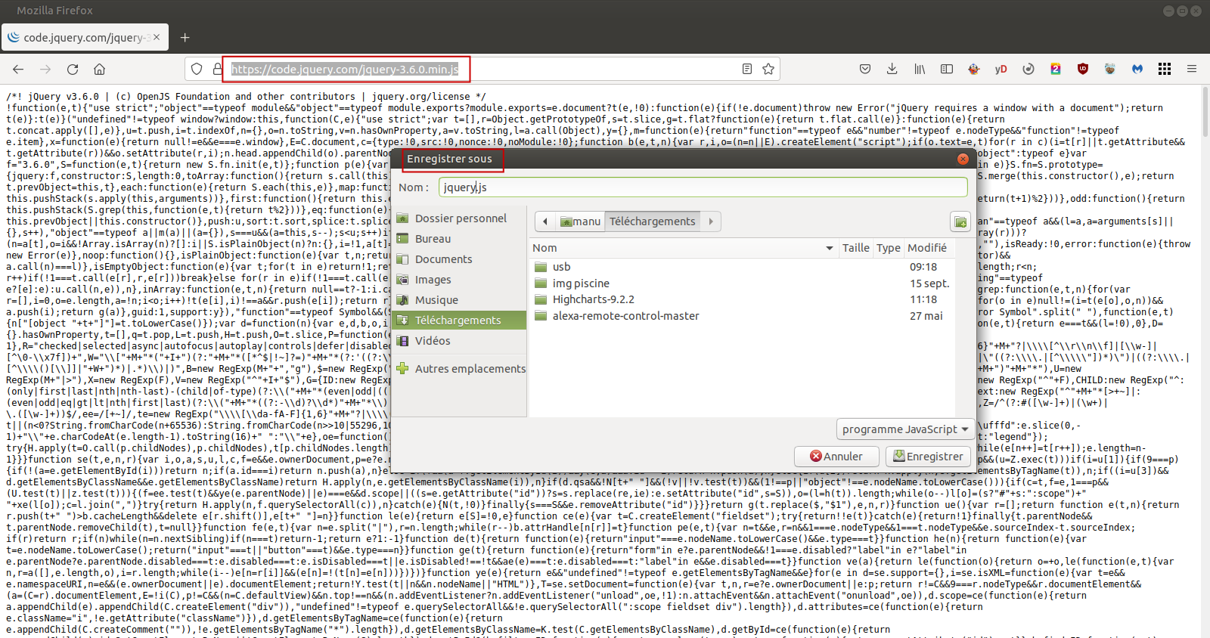Close the code.jquery.com tab
Screen dimensions: 1210x638
click(x=157, y=37)
